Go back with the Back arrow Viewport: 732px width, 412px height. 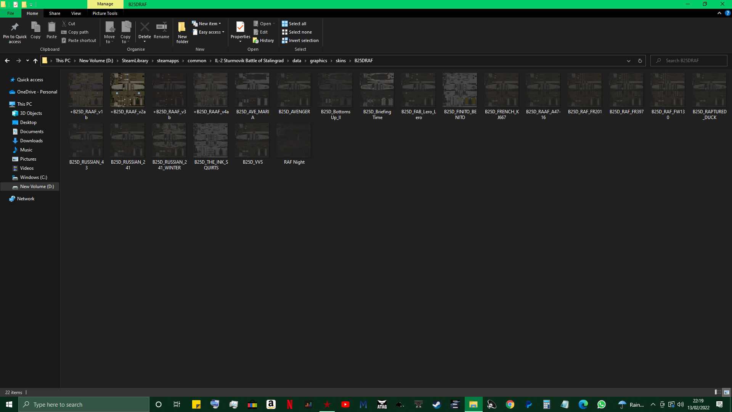pos(7,61)
